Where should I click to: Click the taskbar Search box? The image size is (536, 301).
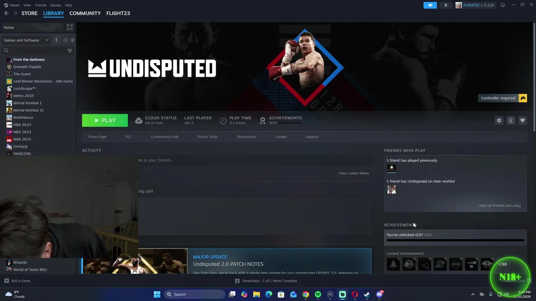pyautogui.click(x=194, y=294)
